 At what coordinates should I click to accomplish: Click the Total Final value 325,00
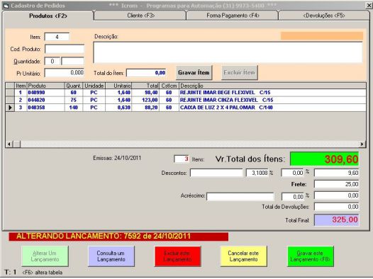(336, 220)
